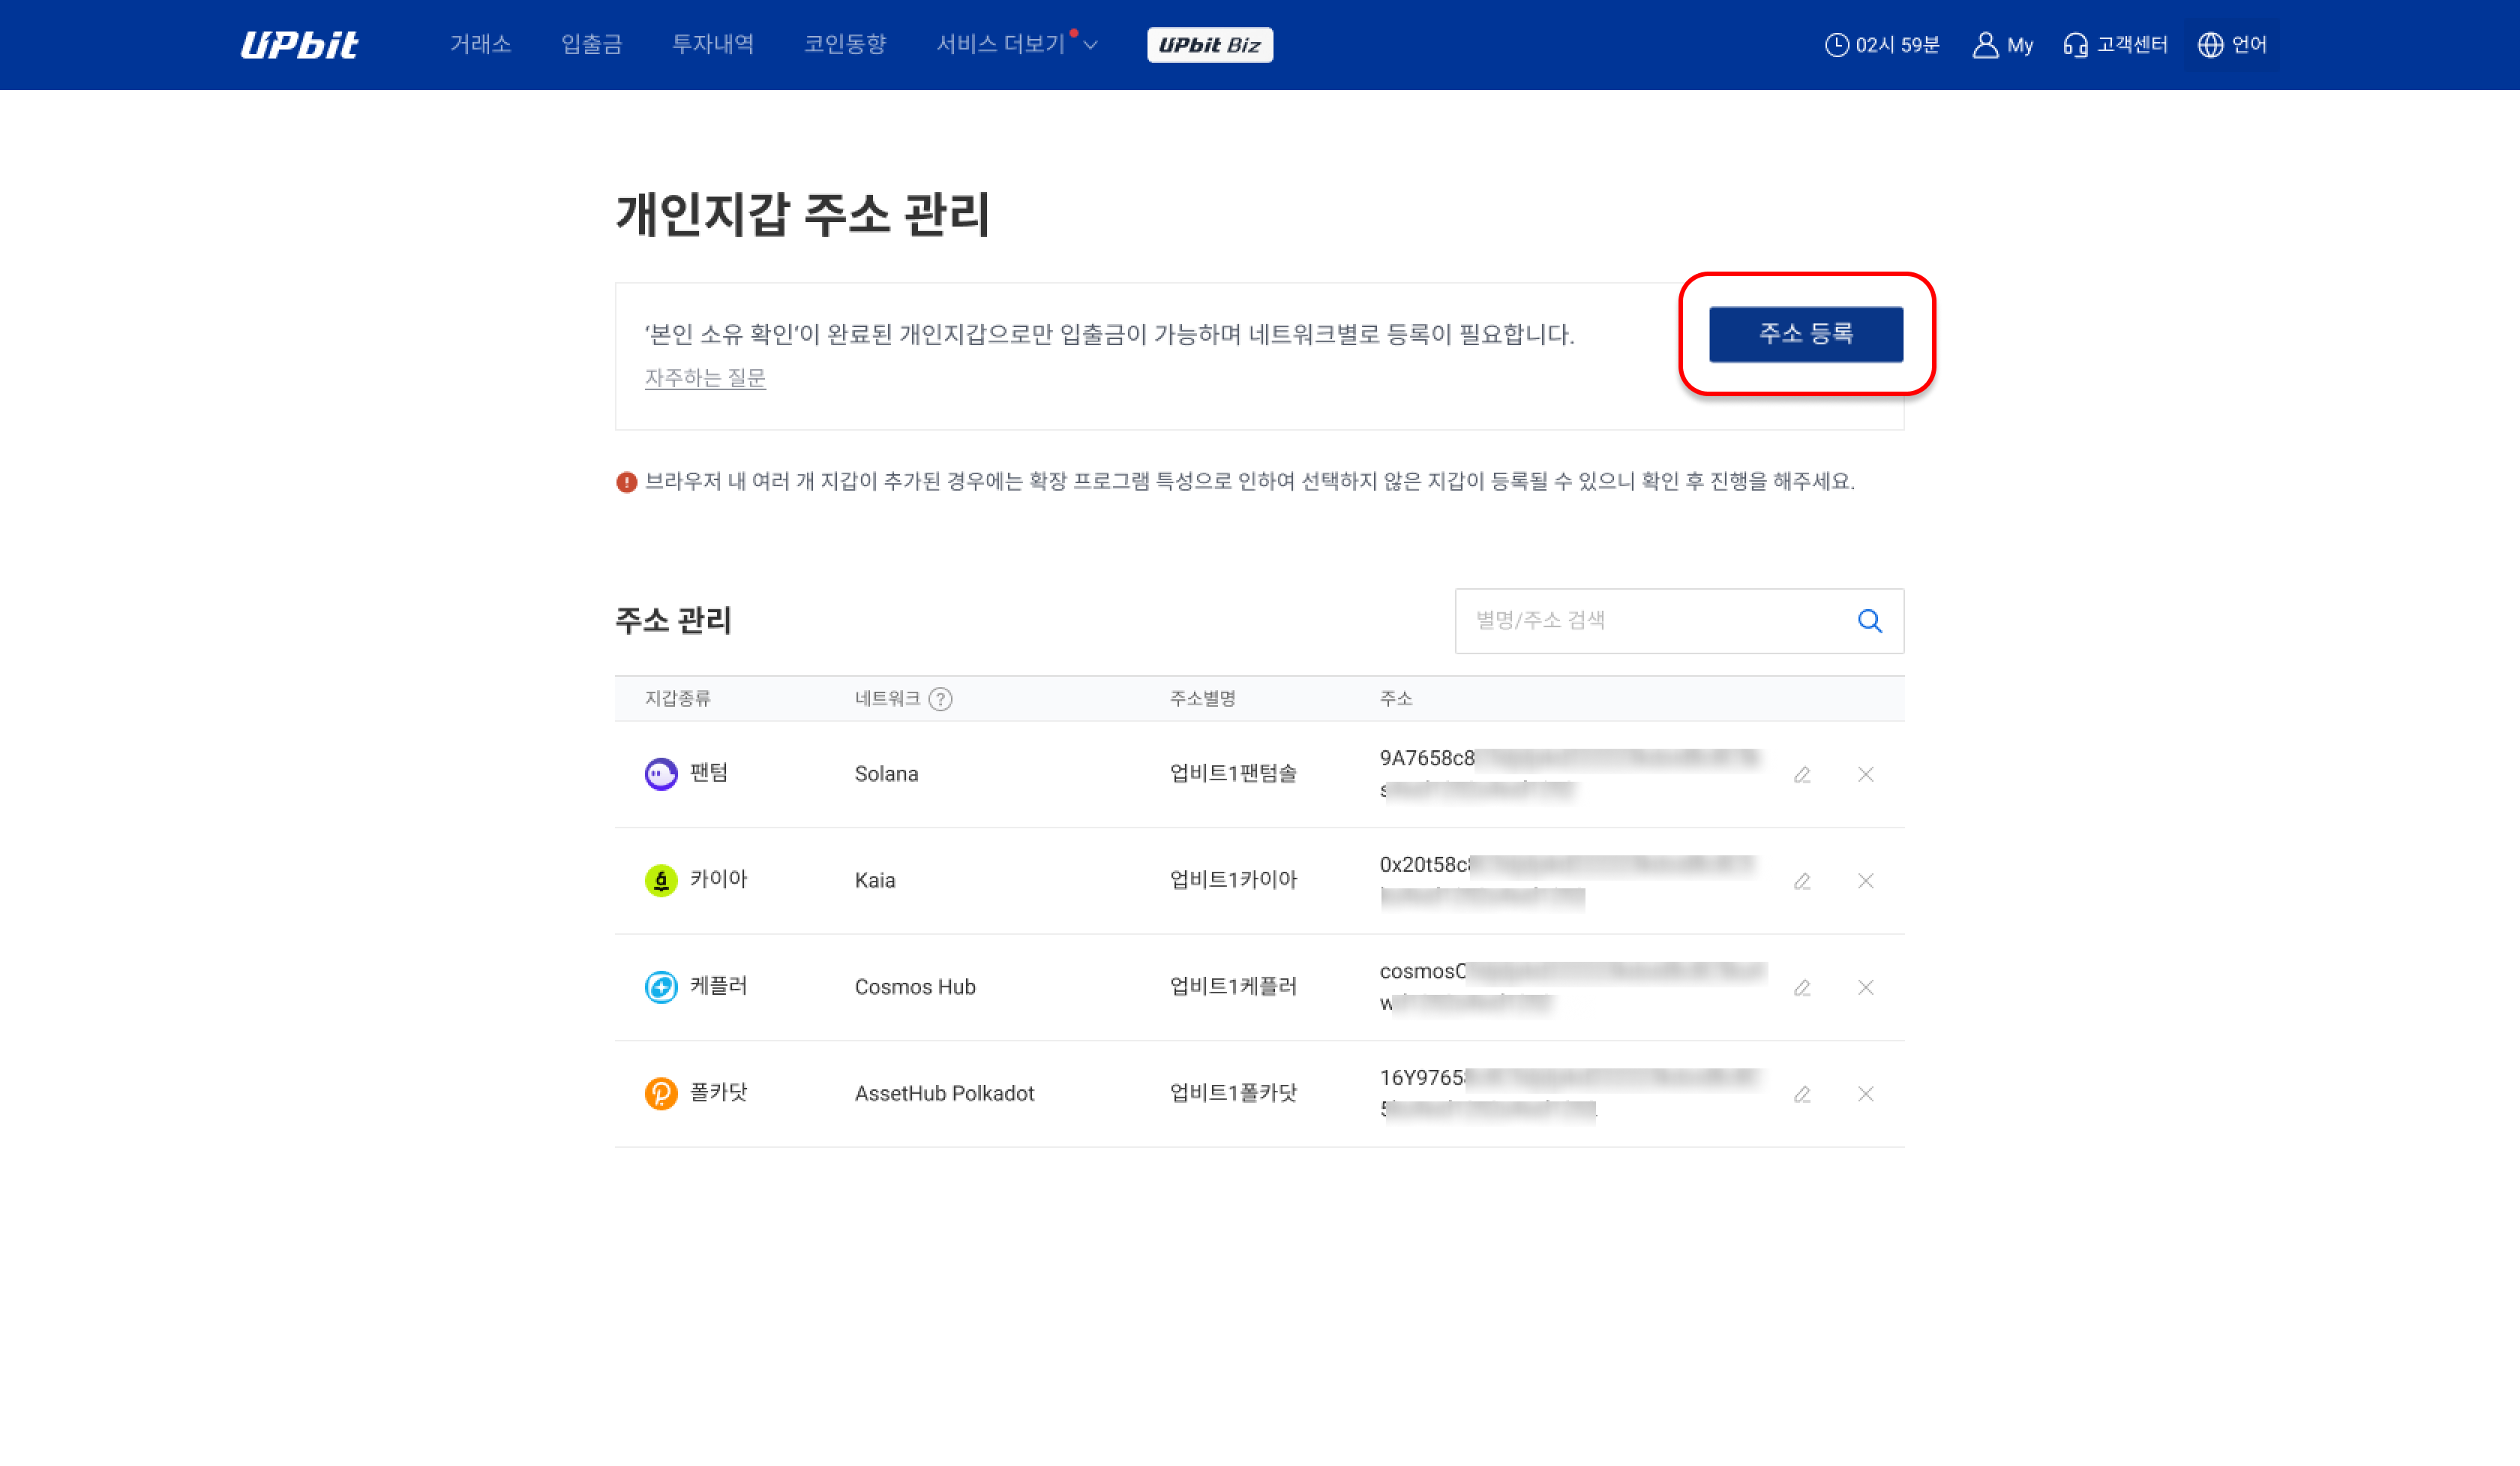Delete the Kaia wallet address row
This screenshot has width=2520, height=1466.
pos(1865,881)
